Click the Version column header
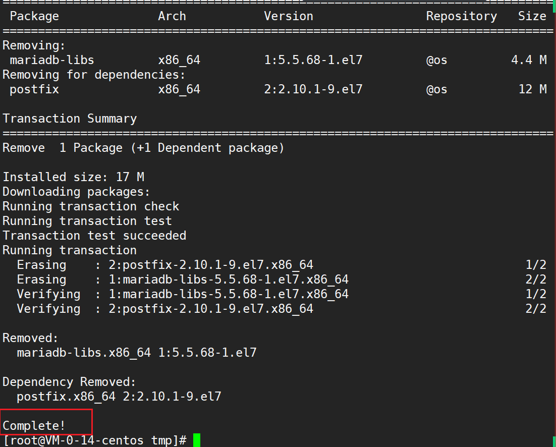 (288, 16)
